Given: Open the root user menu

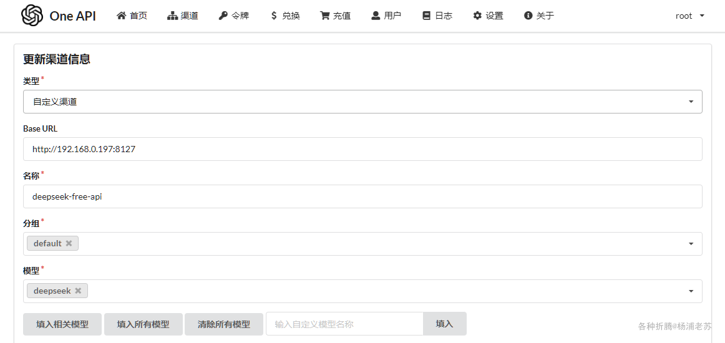Looking at the screenshot, I should tap(689, 16).
